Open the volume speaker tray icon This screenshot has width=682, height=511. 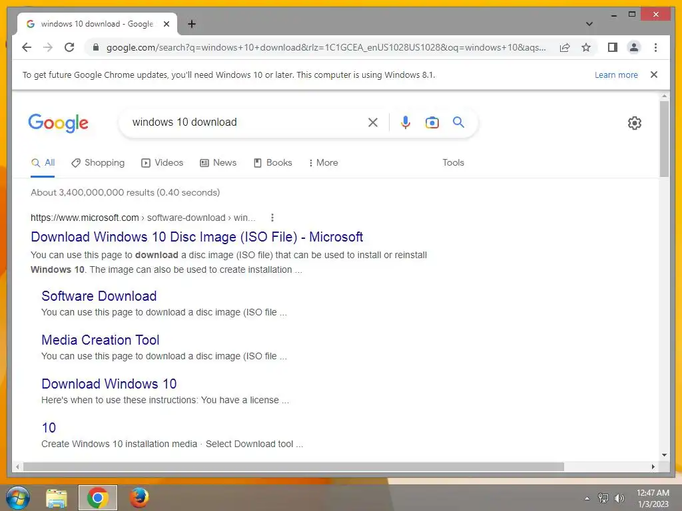(619, 498)
